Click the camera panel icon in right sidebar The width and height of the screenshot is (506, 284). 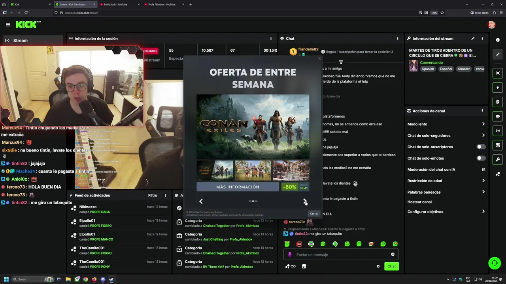click(498, 145)
